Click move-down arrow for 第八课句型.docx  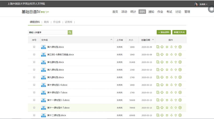171,70
